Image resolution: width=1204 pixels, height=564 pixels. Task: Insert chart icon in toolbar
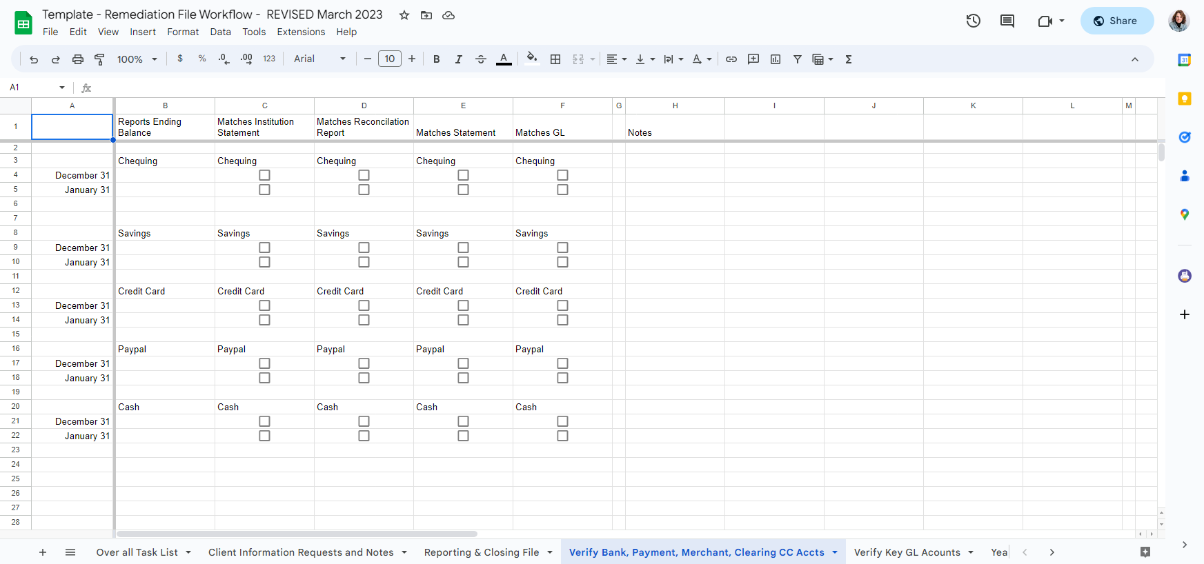pyautogui.click(x=776, y=59)
